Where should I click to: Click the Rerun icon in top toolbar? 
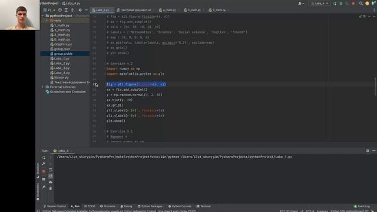tap(335, 4)
